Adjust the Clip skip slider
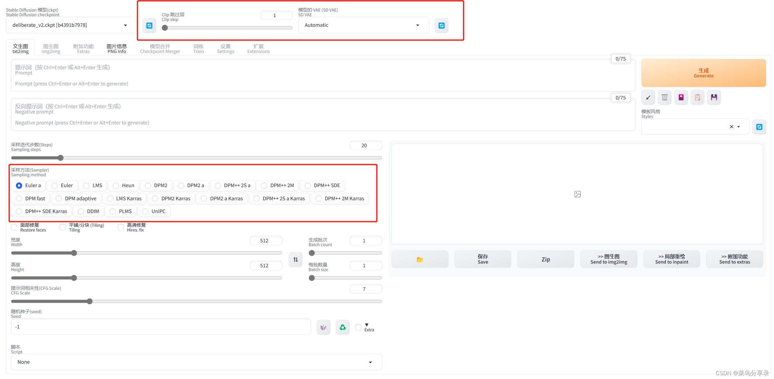774x379 pixels. click(x=227, y=28)
